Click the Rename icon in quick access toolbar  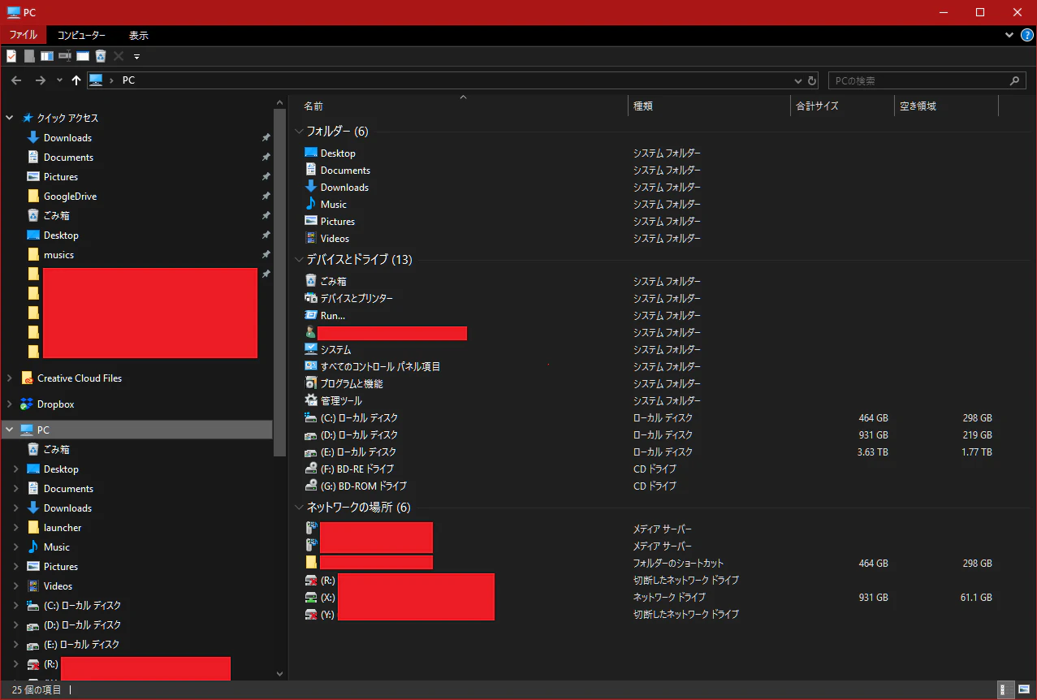pos(65,56)
